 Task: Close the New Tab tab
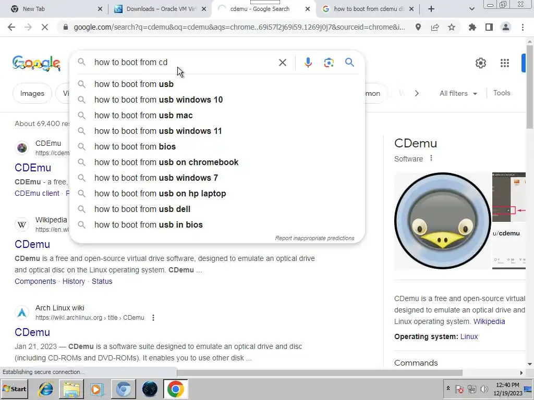[x=100, y=9]
